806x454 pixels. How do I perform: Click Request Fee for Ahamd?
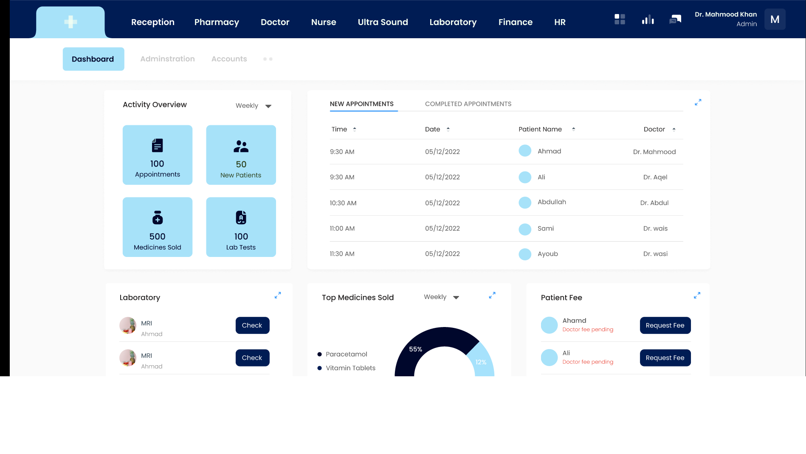coord(665,325)
